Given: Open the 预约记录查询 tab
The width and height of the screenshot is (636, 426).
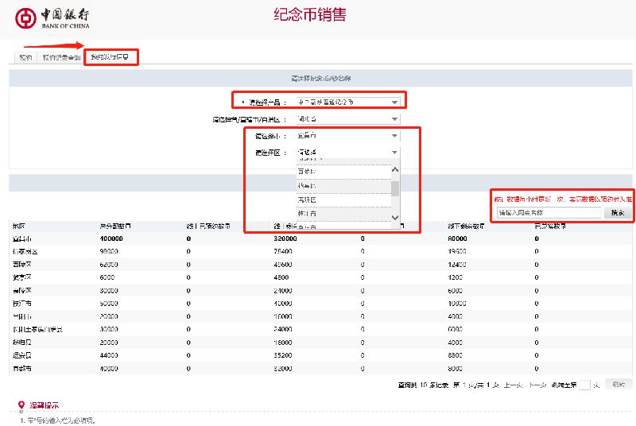Looking at the screenshot, I should [x=61, y=57].
